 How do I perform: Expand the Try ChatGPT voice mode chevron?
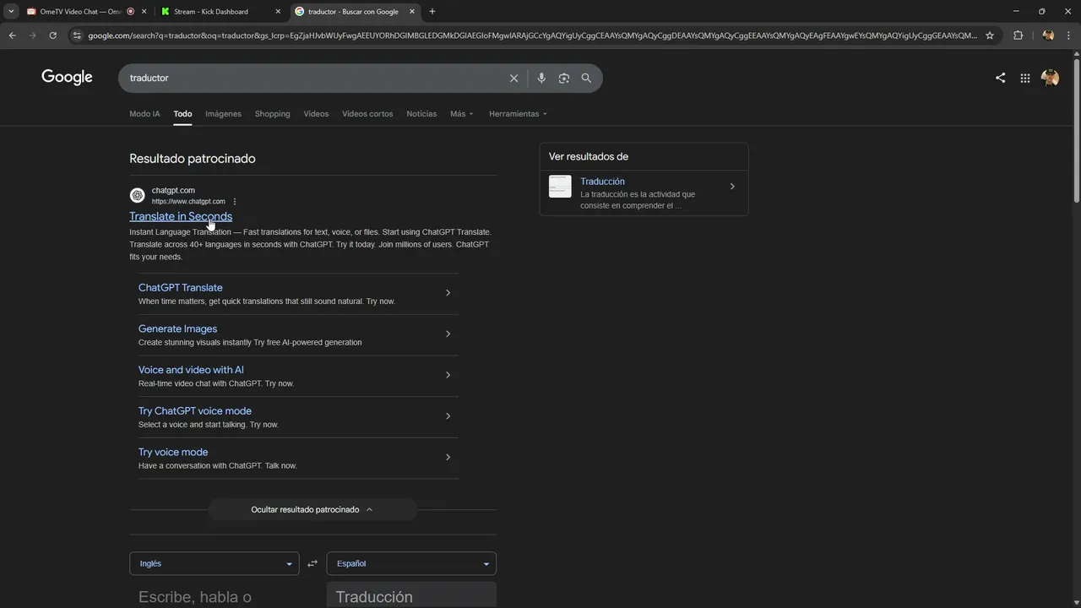448,416
